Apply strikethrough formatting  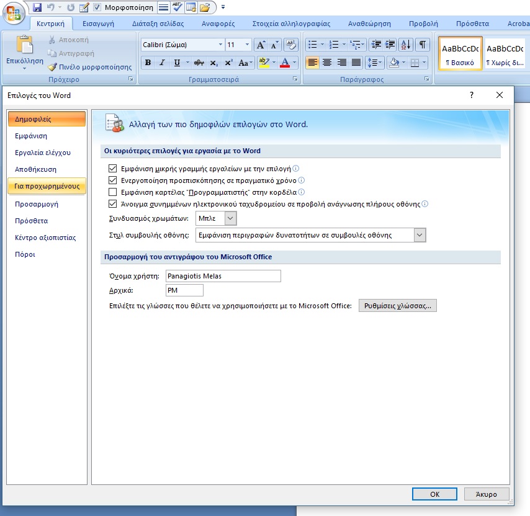coord(199,63)
